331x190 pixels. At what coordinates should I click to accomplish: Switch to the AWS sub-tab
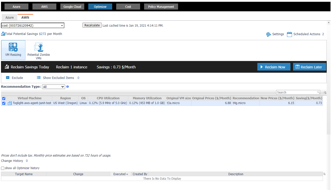(x=25, y=17)
